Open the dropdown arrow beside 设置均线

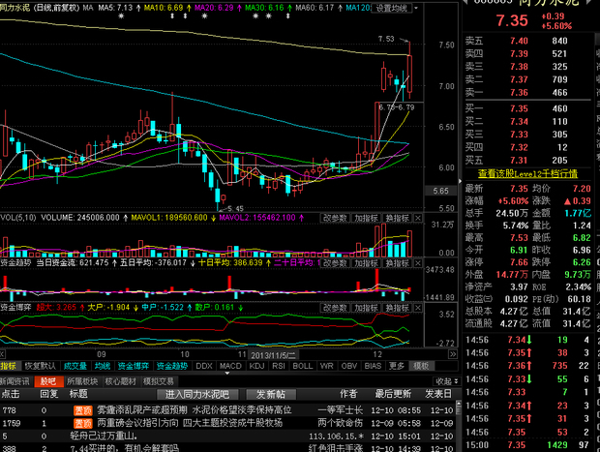pyautogui.click(x=416, y=8)
